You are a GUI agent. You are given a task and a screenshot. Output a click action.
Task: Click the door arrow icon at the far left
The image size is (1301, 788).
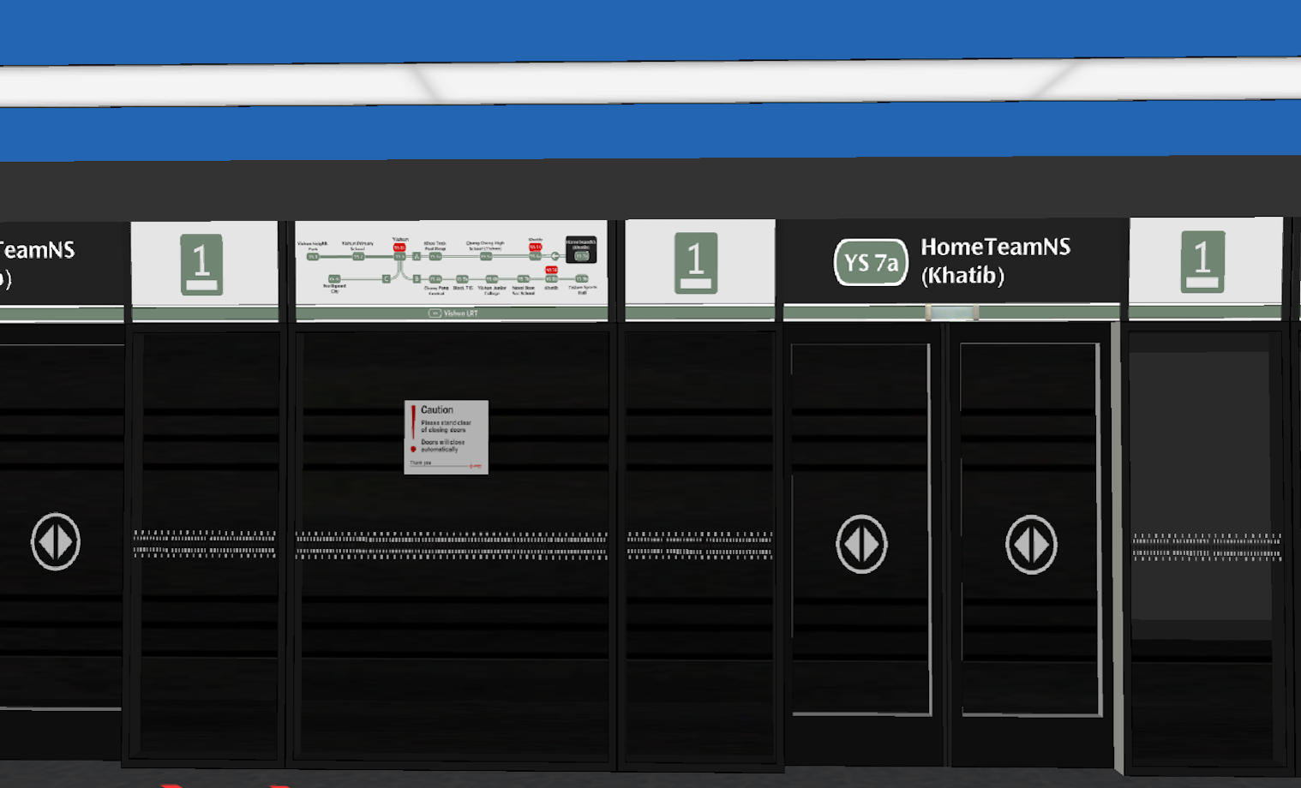click(x=56, y=541)
